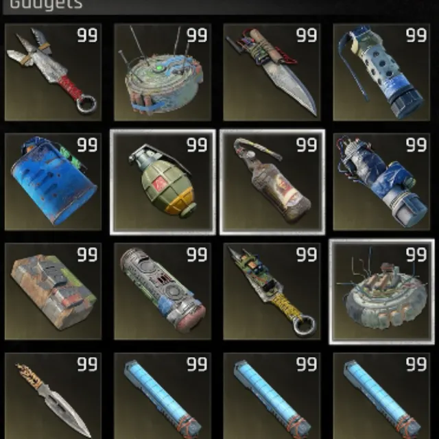Pick the highlighted grey proximity mine

(x=382, y=292)
